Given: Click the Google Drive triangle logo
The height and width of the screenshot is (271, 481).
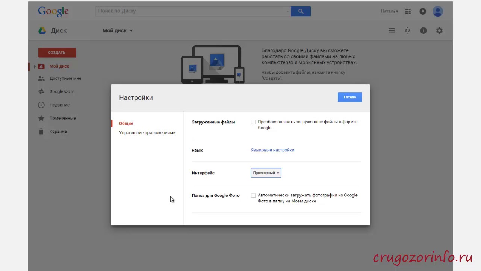Looking at the screenshot, I should [x=42, y=30].
